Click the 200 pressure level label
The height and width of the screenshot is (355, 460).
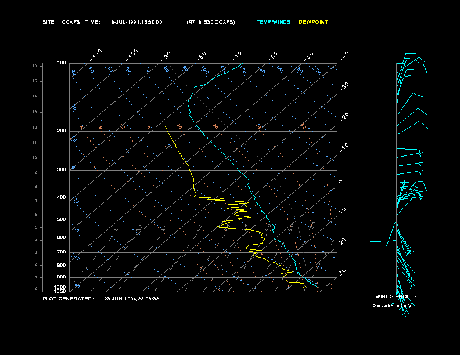pos(62,131)
